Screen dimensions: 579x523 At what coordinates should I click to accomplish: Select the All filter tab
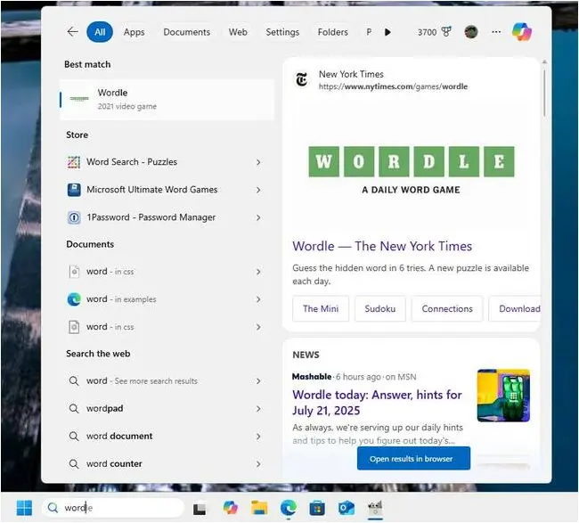(x=100, y=32)
